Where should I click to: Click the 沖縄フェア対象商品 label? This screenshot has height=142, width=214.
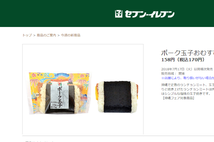[178, 98]
